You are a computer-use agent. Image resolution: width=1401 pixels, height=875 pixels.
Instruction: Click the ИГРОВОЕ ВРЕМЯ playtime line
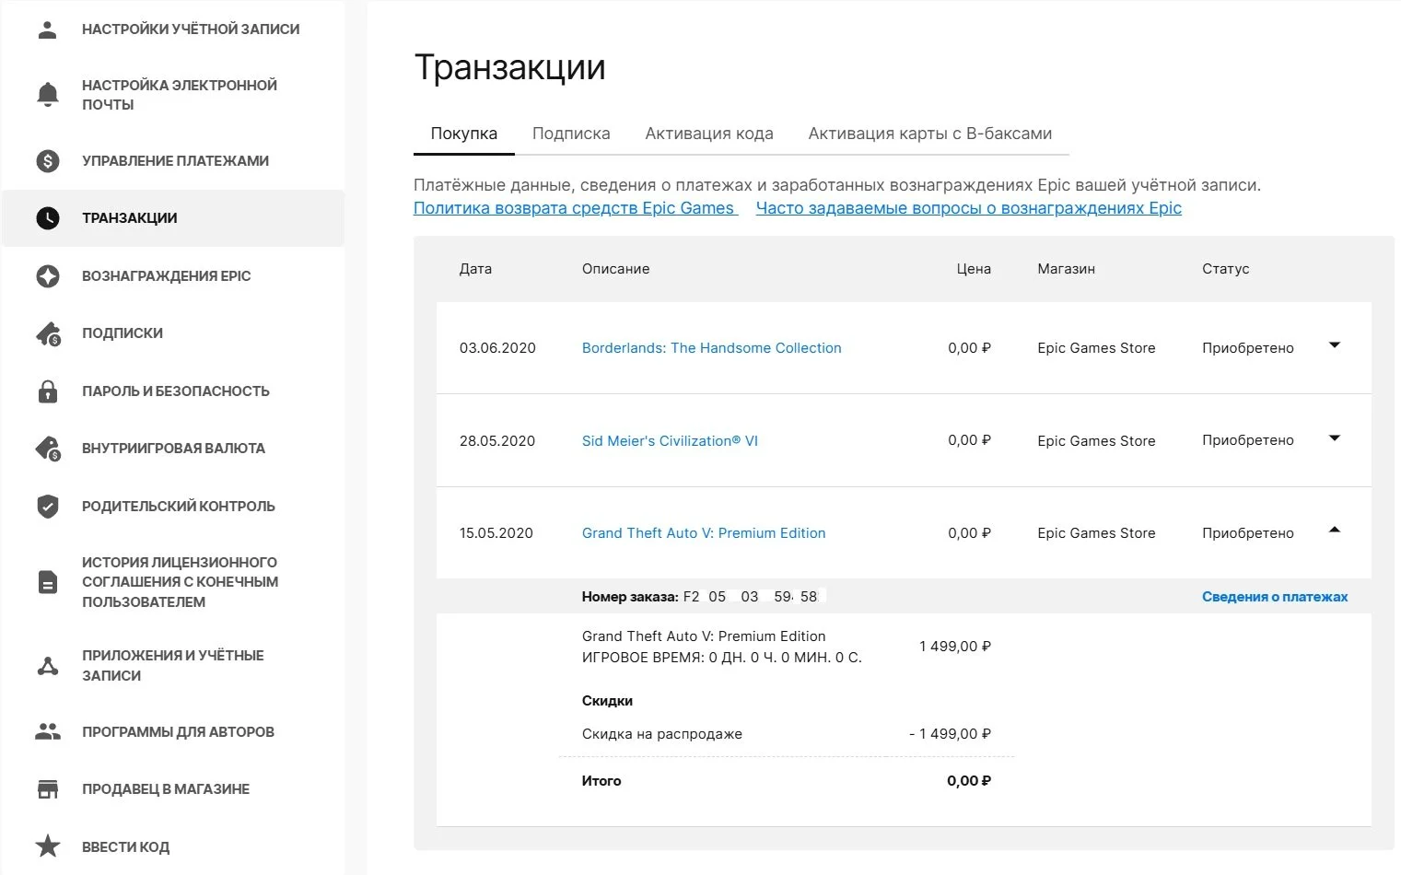[722, 658]
